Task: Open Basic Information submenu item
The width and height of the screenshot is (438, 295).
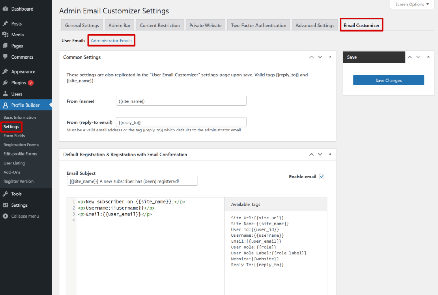Action: (20, 117)
